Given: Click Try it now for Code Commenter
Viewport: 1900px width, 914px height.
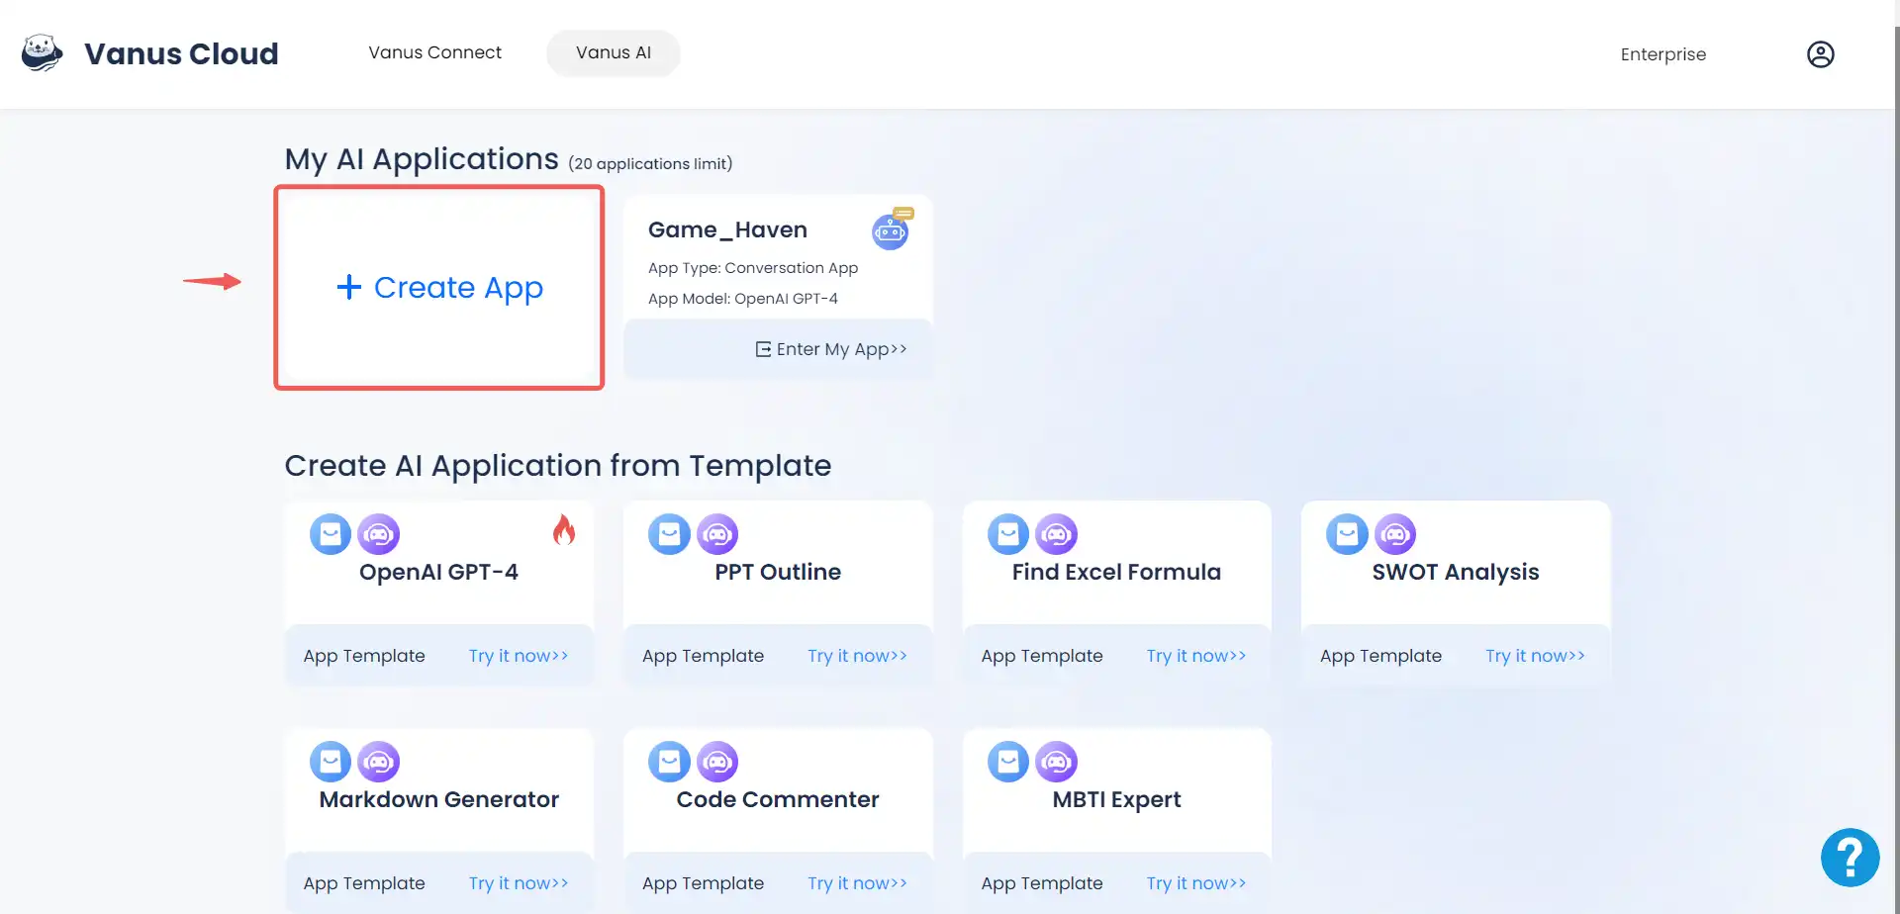Looking at the screenshot, I should click(x=857, y=883).
